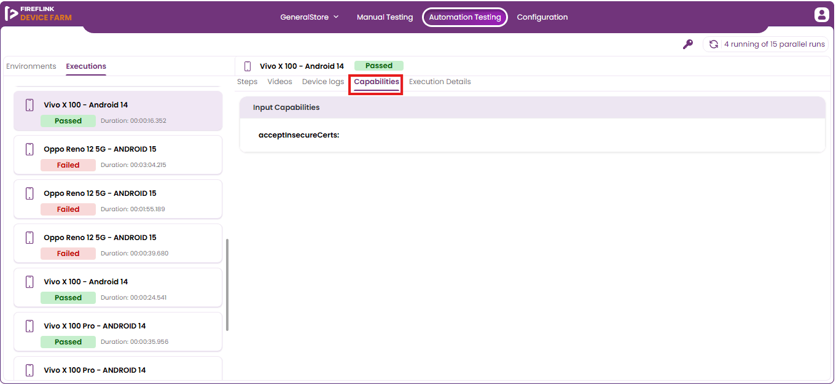Click the chevron next to GeneralStore

[336, 17]
